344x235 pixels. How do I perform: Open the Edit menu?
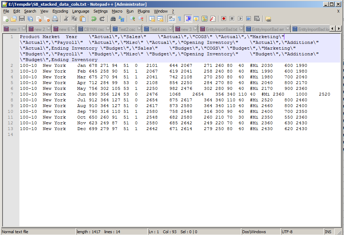click(17, 11)
